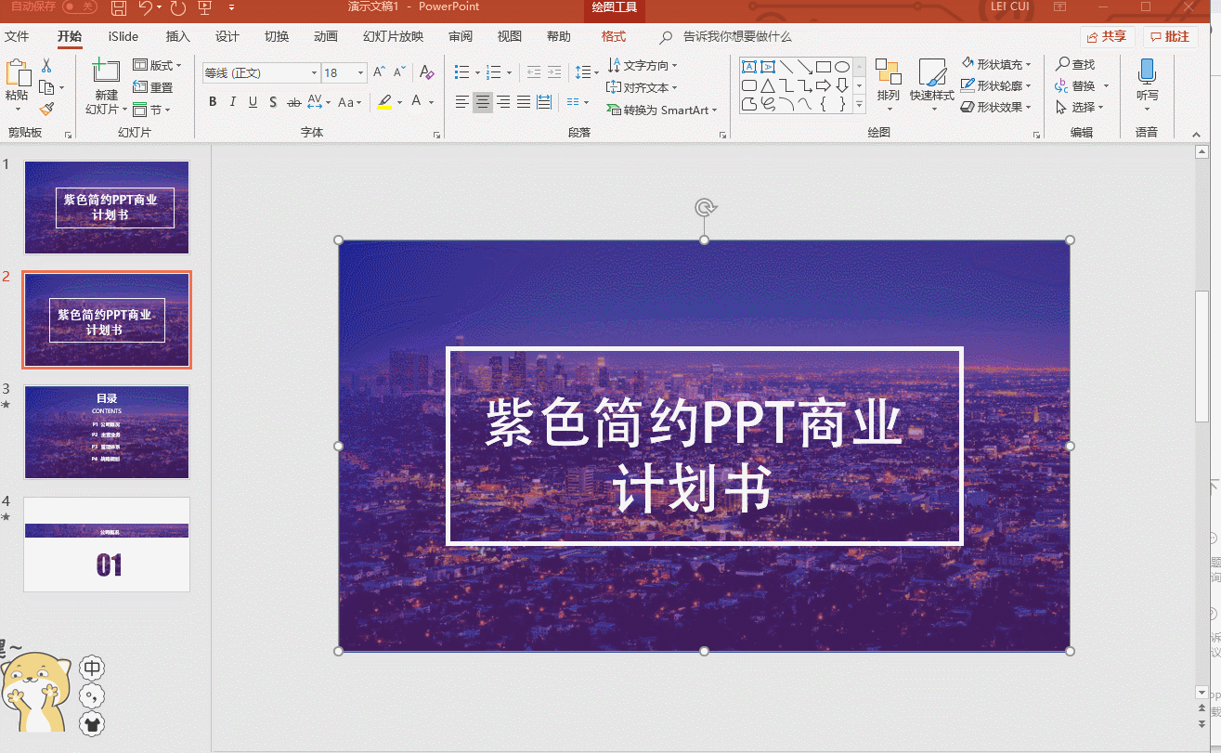The height and width of the screenshot is (753, 1221).
Task: Open text highlight color yellow swatch
Action: point(384,102)
